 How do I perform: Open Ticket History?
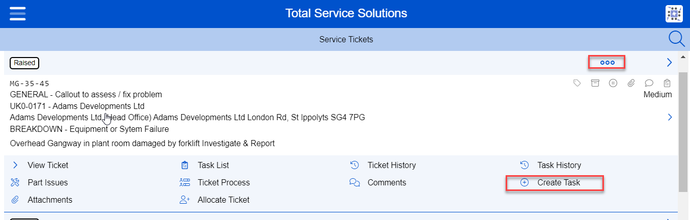[391, 165]
